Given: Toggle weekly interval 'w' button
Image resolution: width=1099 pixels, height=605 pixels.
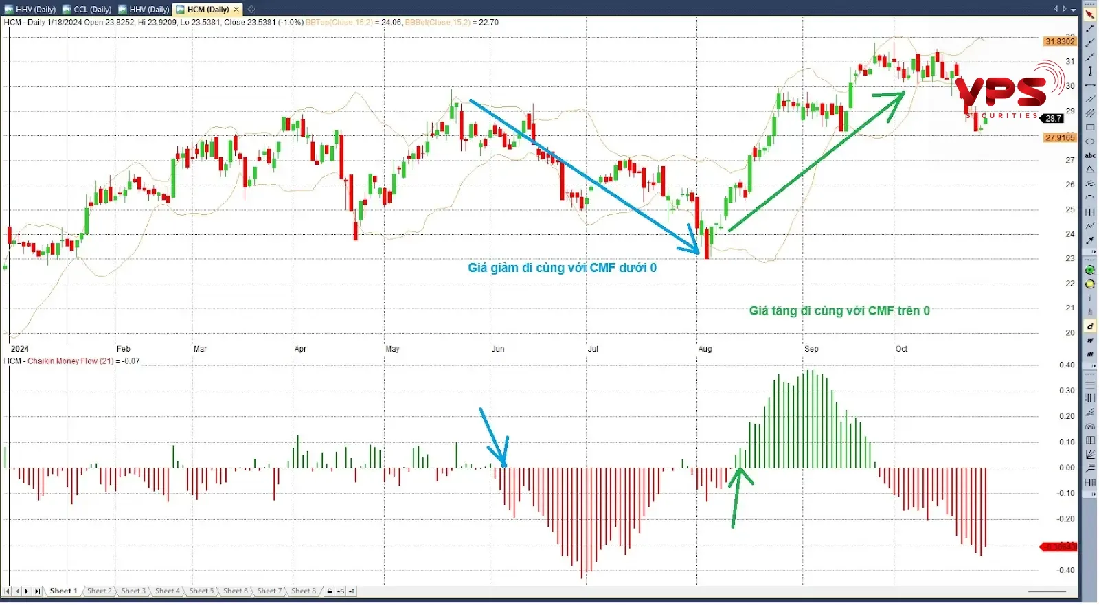Looking at the screenshot, I should click(1089, 341).
